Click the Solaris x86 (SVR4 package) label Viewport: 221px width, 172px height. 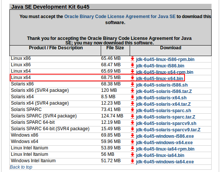(x=40, y=90)
